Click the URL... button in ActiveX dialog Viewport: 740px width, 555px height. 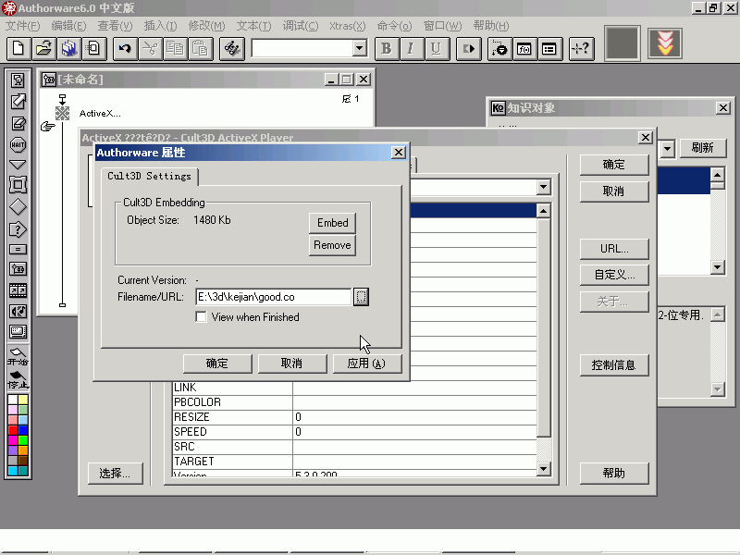point(614,249)
